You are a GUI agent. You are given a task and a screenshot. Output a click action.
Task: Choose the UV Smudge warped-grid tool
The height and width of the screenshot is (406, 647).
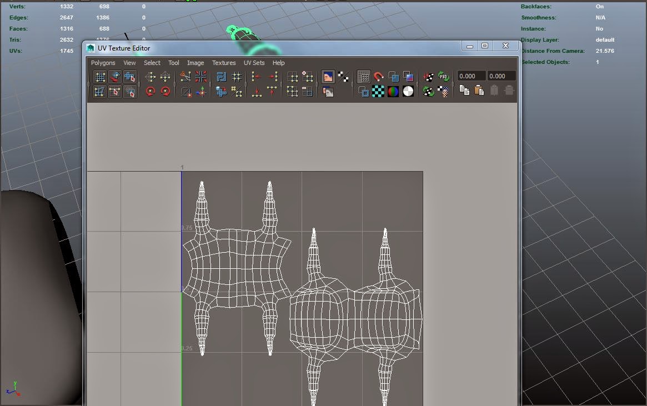(x=100, y=92)
